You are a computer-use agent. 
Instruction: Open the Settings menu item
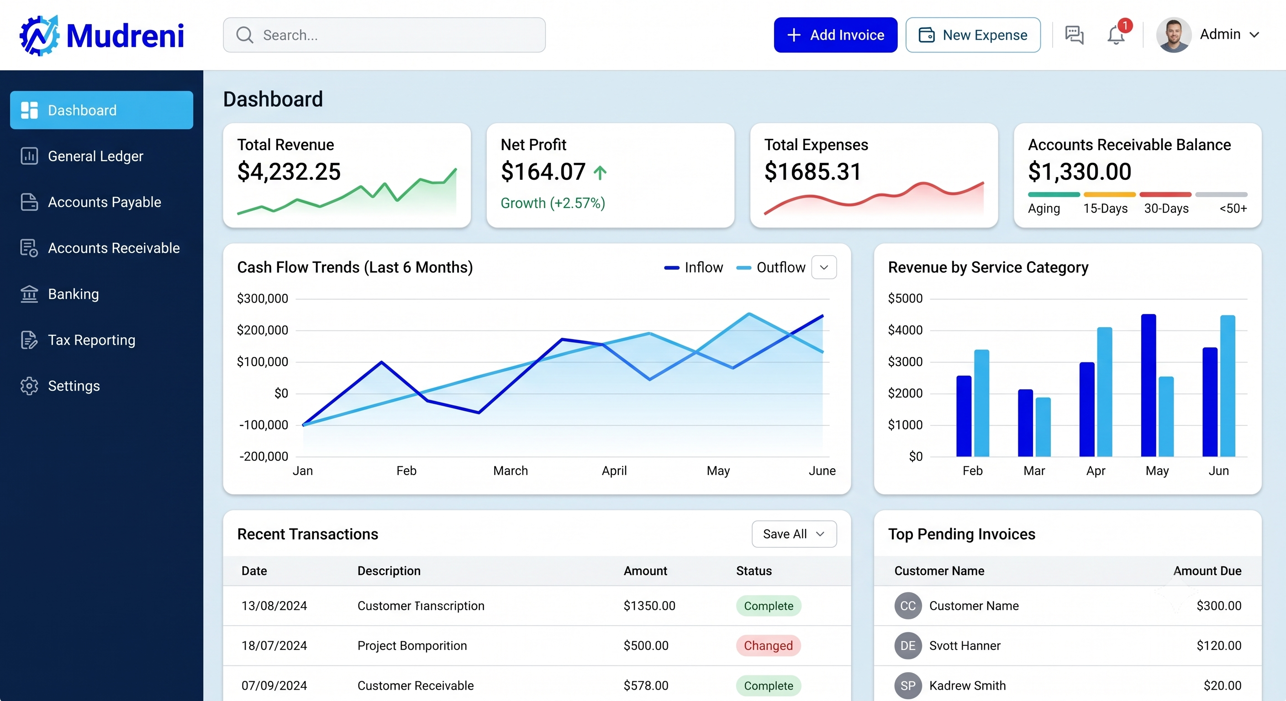[101, 386]
